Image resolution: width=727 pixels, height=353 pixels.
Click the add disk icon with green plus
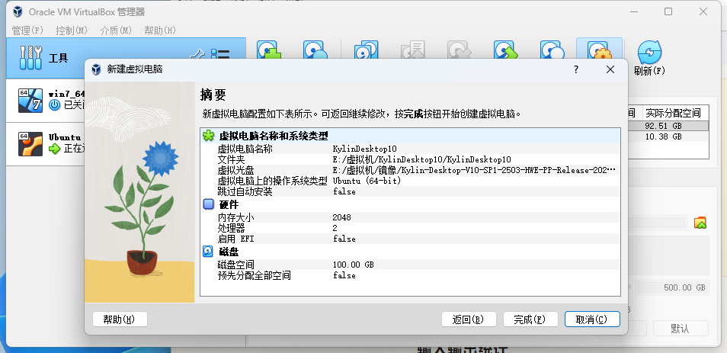click(x=269, y=50)
